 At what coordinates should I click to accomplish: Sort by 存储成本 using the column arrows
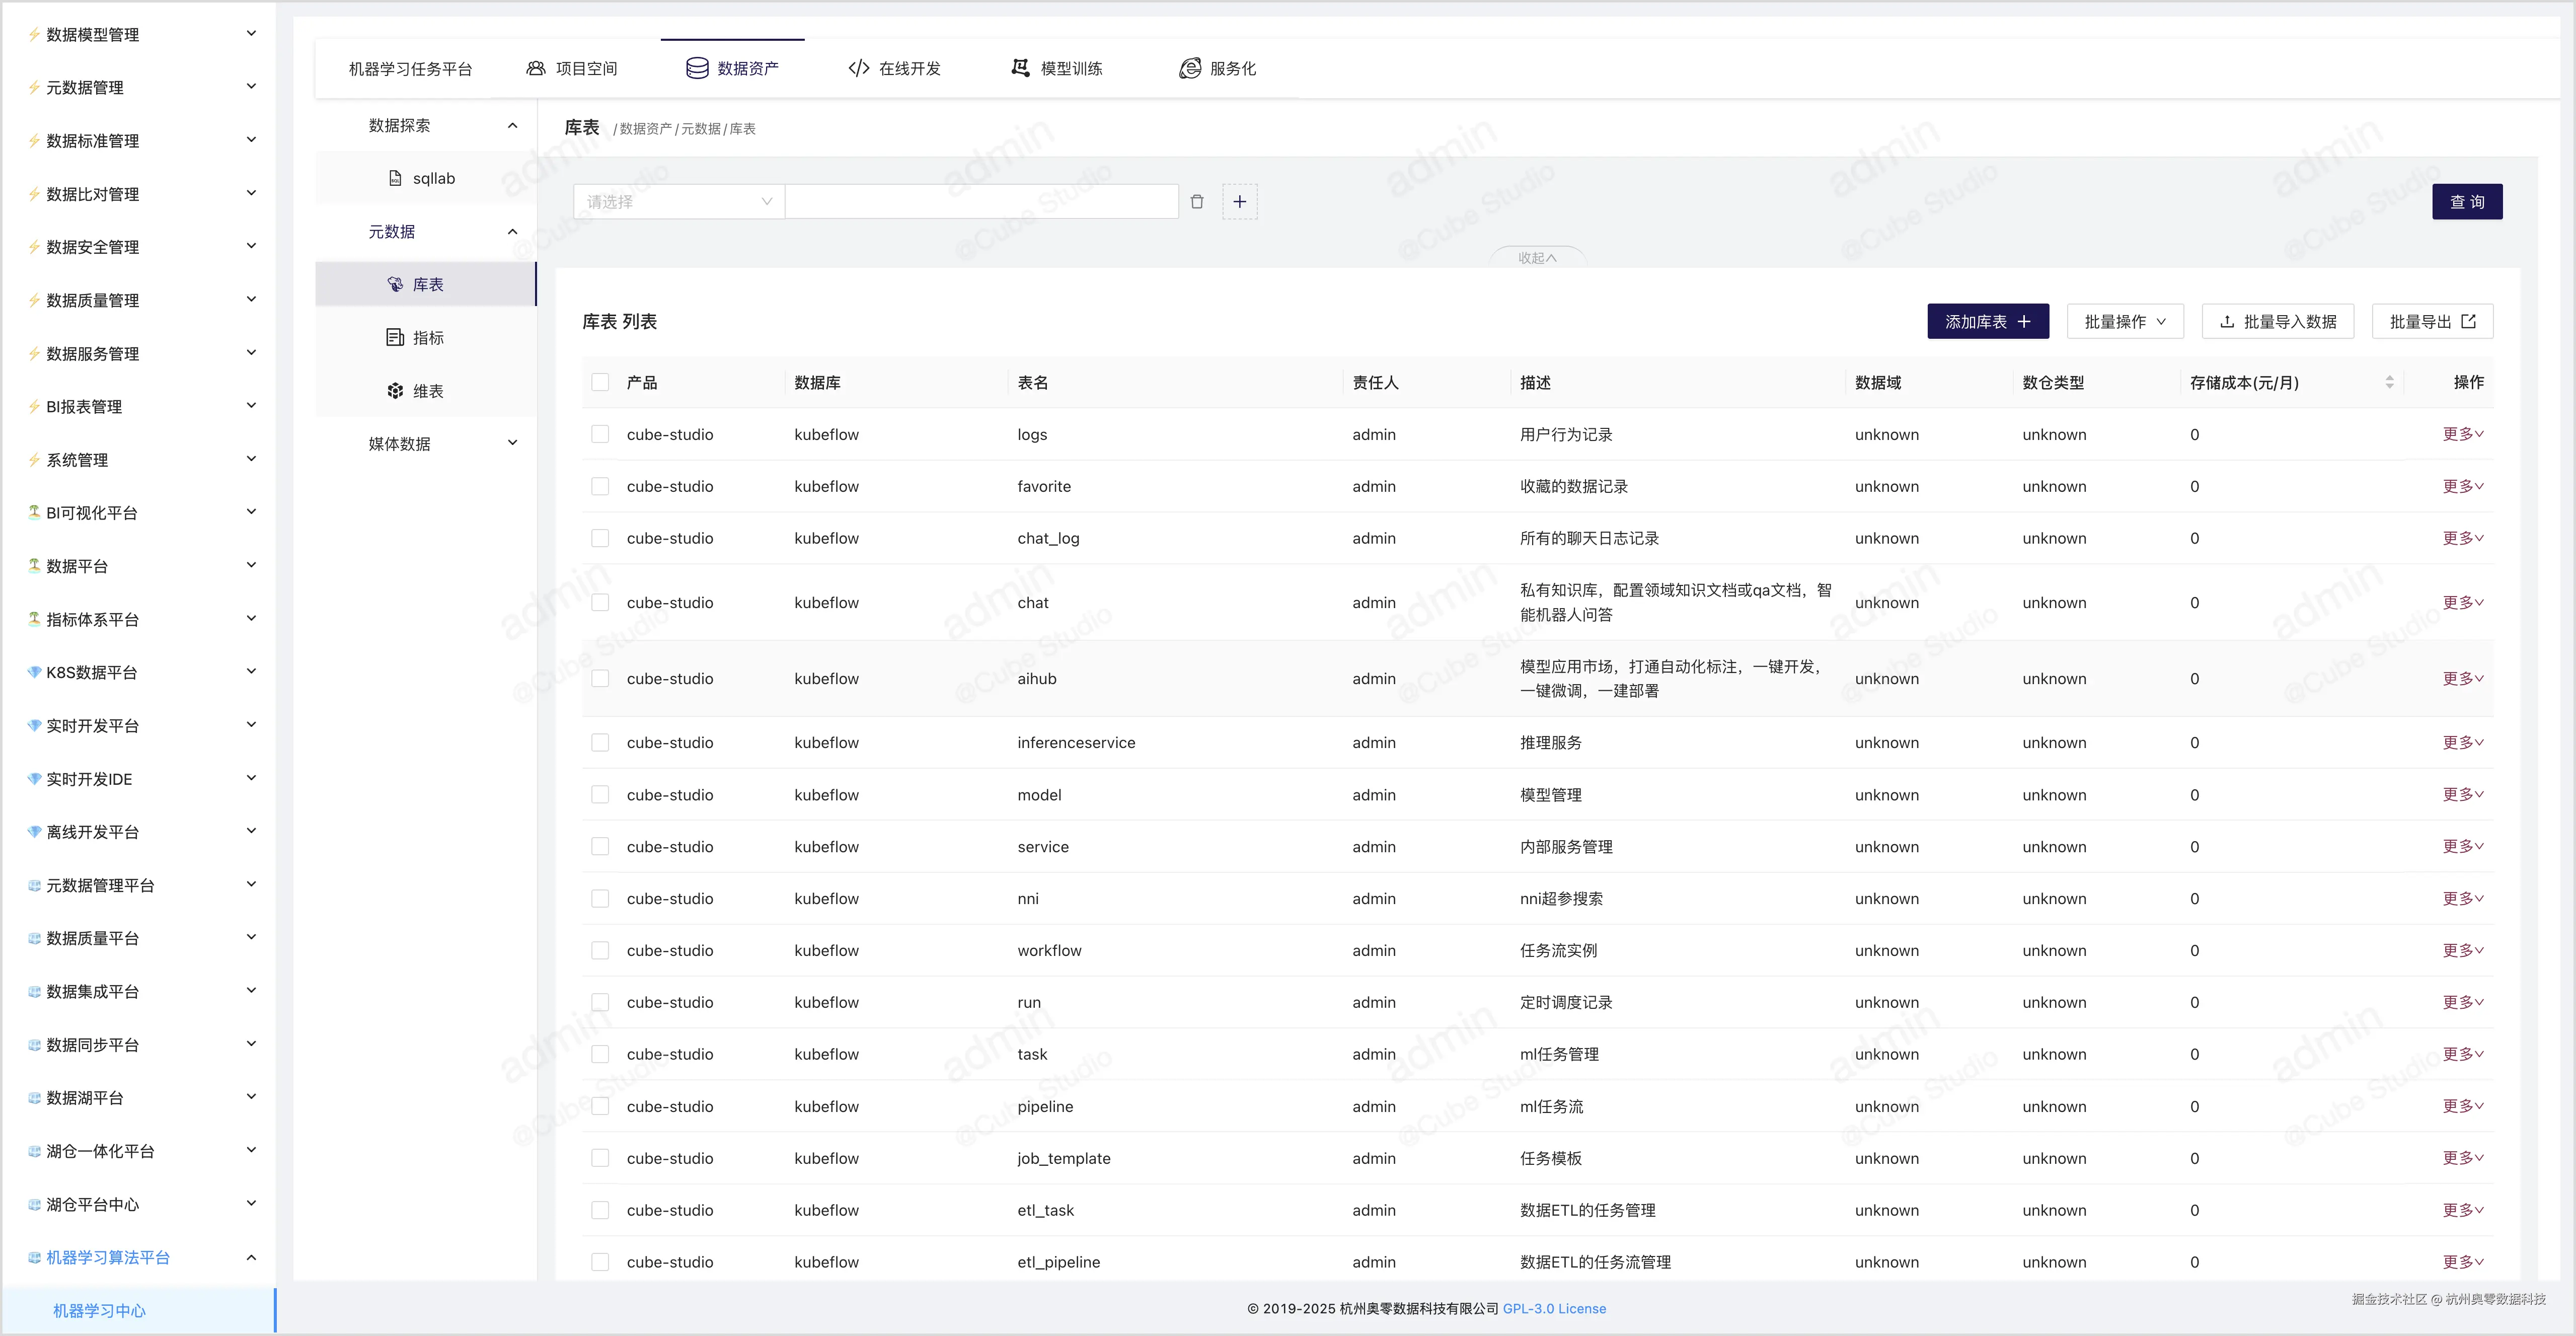click(2389, 382)
